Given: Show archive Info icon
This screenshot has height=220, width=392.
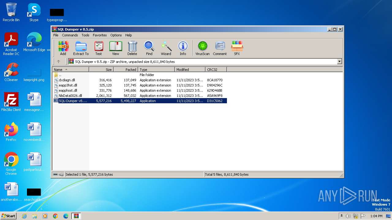Looking at the screenshot, I should pyautogui.click(x=183, y=48).
